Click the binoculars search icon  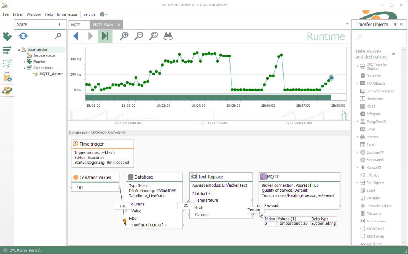click(x=168, y=36)
